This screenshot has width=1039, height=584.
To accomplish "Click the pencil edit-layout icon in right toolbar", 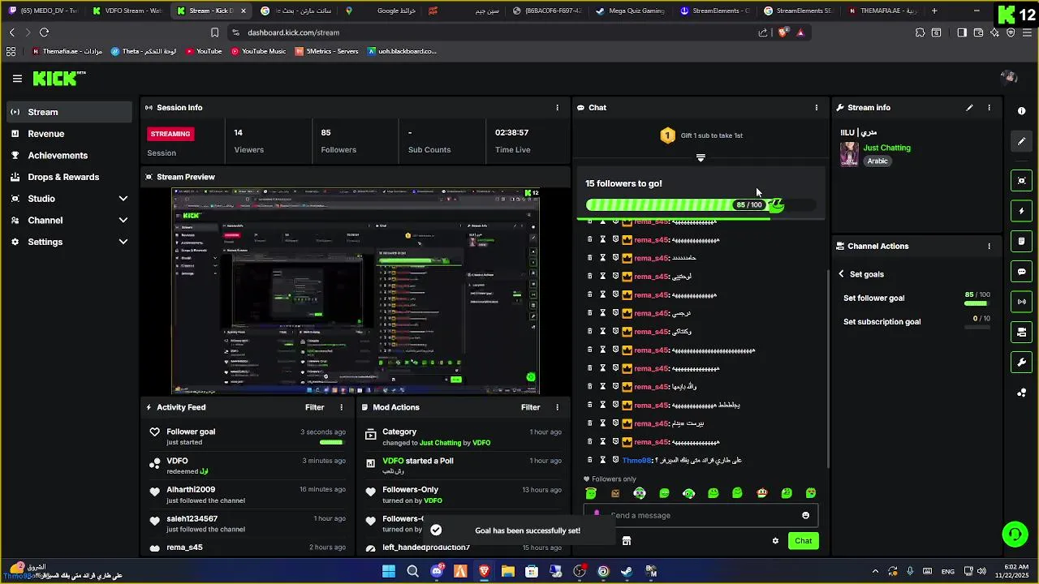I will (1021, 141).
